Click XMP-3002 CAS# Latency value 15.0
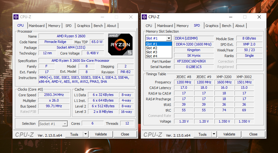This screenshot has height=153, width=278. coord(244,87)
